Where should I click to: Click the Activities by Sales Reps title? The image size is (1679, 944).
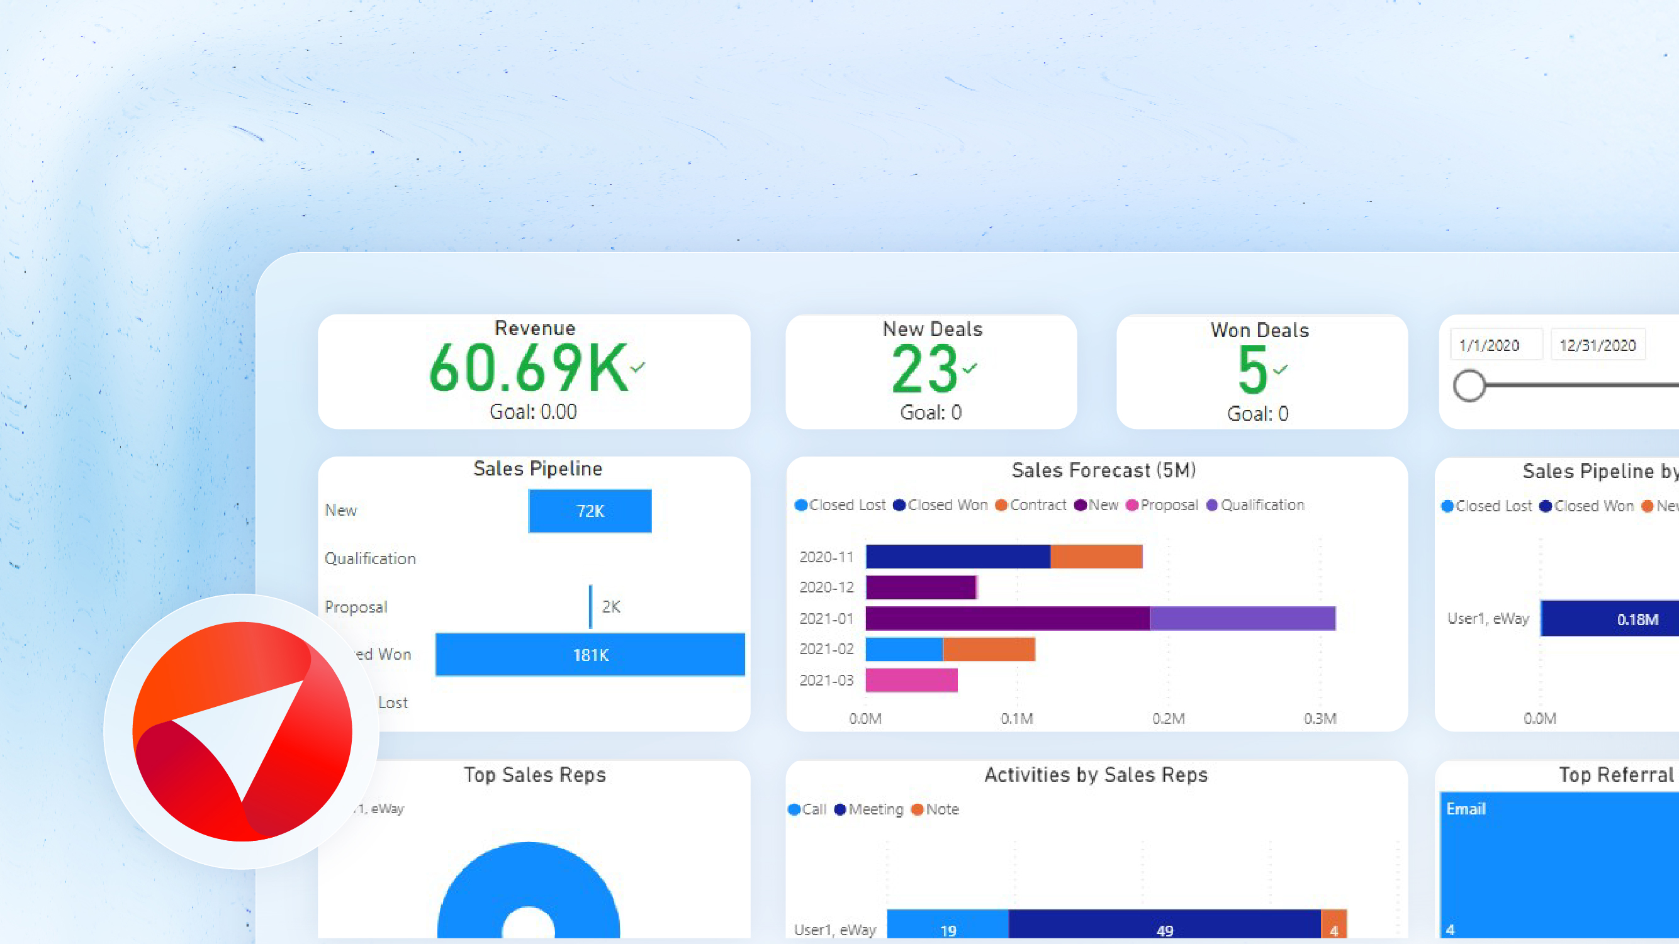coord(1096,775)
